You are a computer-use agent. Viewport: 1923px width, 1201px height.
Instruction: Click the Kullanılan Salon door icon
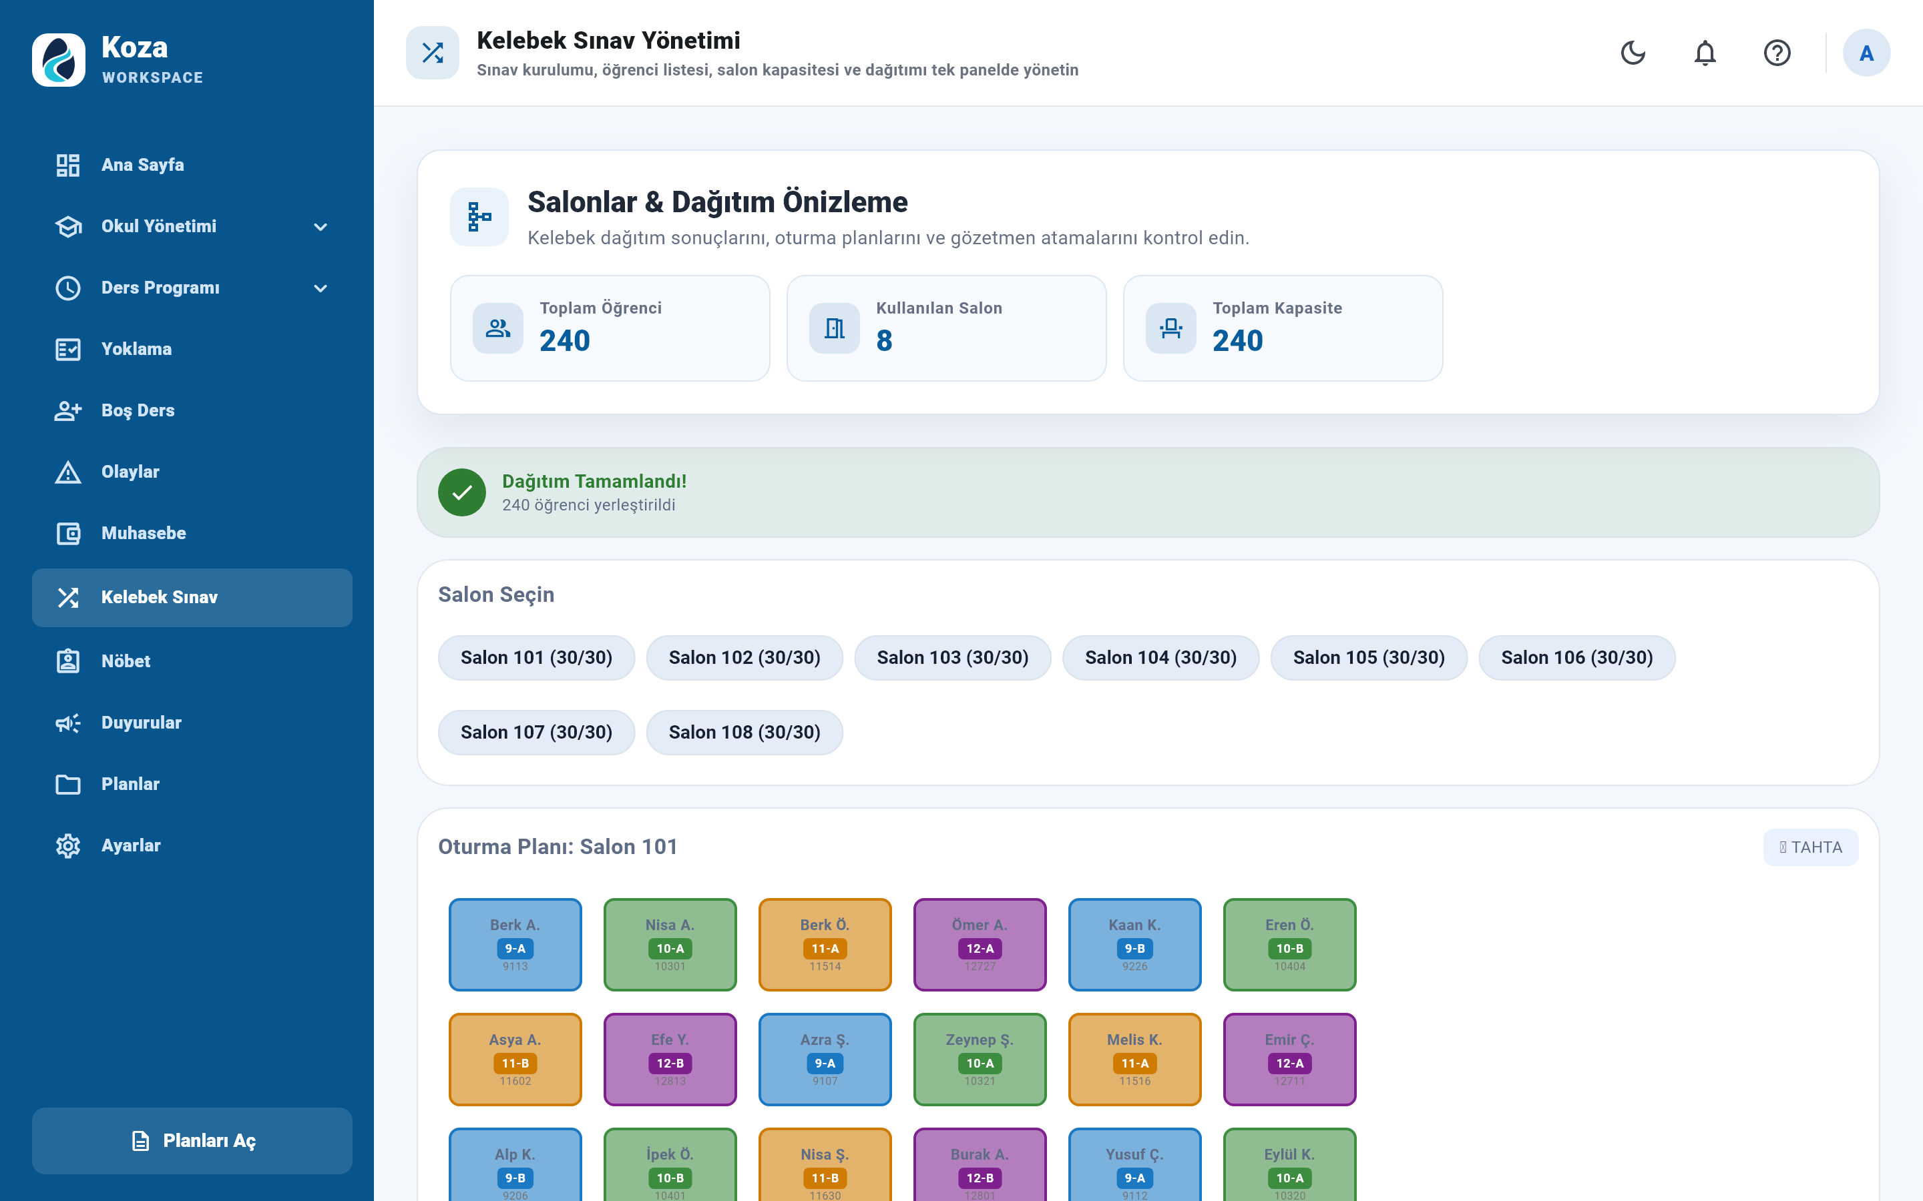tap(835, 328)
